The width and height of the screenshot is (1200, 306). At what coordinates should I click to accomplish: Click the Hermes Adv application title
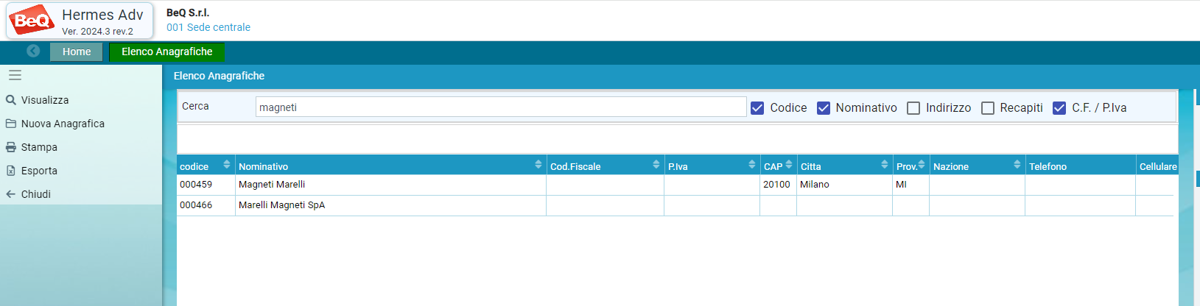point(102,15)
